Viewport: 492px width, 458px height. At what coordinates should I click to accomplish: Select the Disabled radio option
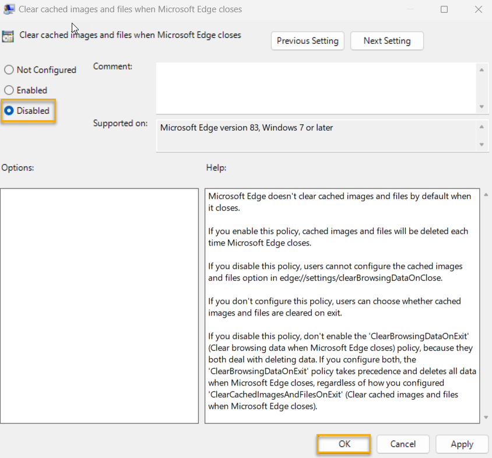(9, 111)
